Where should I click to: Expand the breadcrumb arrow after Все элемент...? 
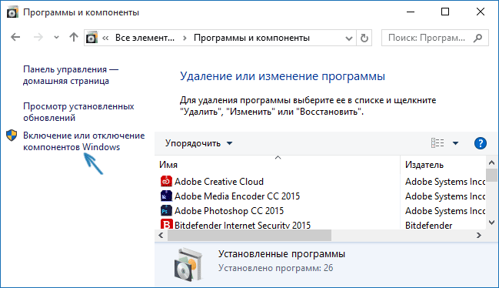(x=185, y=39)
